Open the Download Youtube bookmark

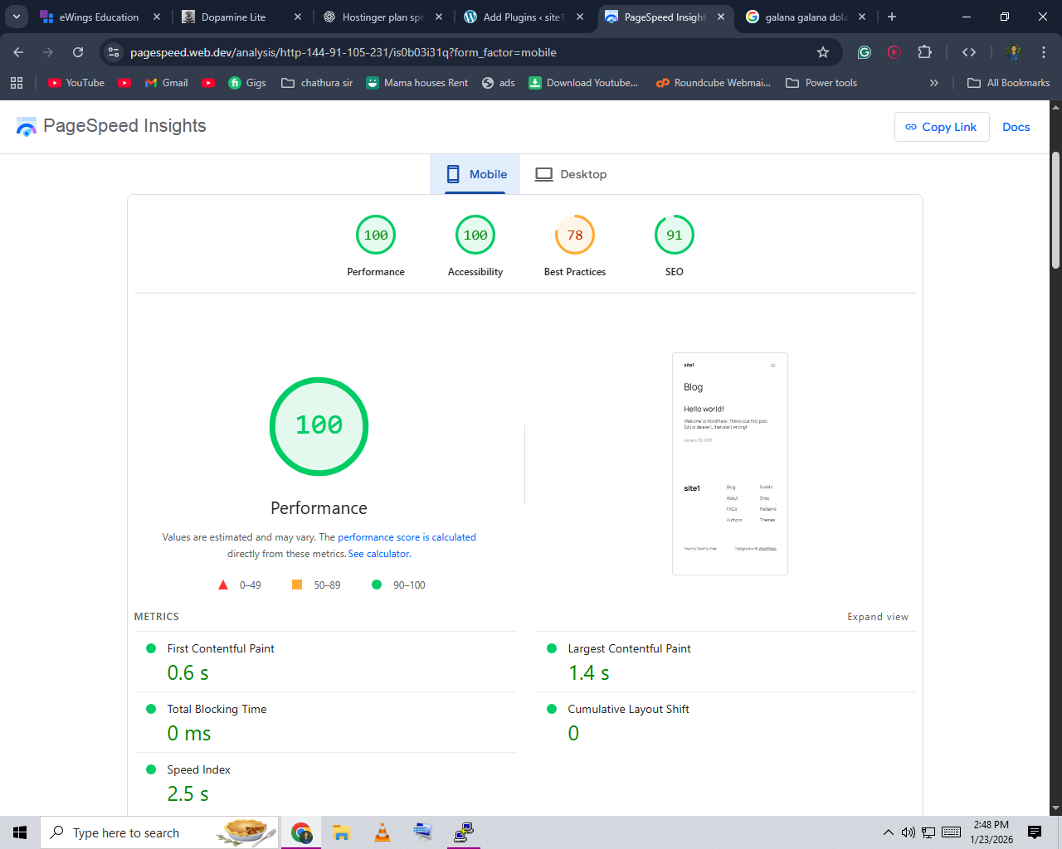pyautogui.click(x=583, y=83)
